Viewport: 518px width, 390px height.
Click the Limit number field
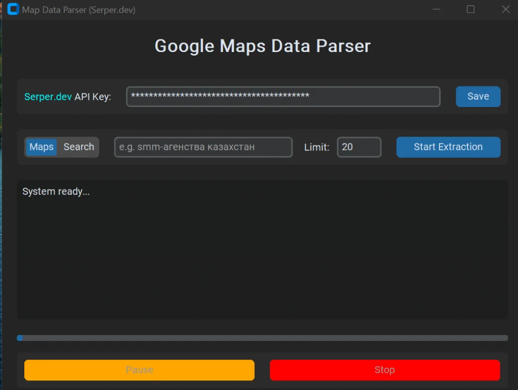point(359,148)
